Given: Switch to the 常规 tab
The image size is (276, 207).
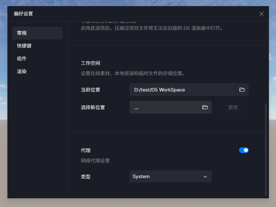Looking at the screenshot, I should pos(37,33).
